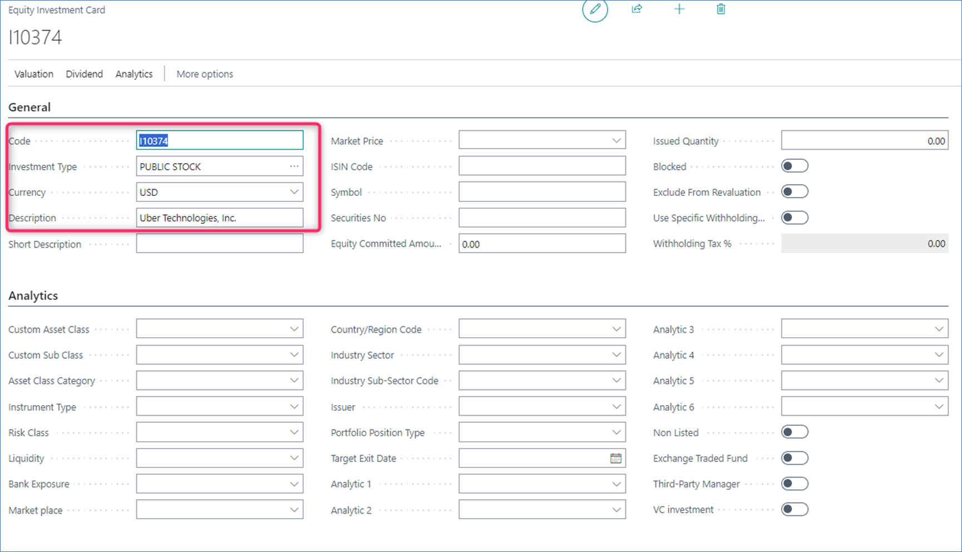Open the Country/Region Code dropdown

tap(616, 329)
